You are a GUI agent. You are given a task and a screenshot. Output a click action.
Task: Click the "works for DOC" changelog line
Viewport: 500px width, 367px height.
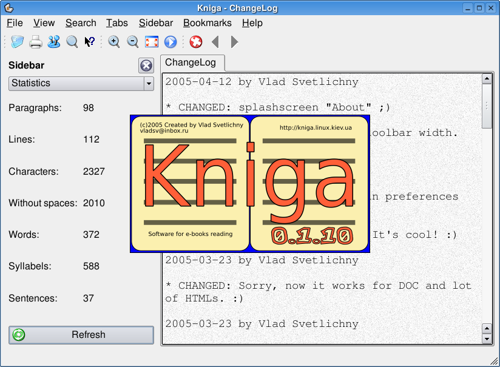pyautogui.click(x=318, y=292)
